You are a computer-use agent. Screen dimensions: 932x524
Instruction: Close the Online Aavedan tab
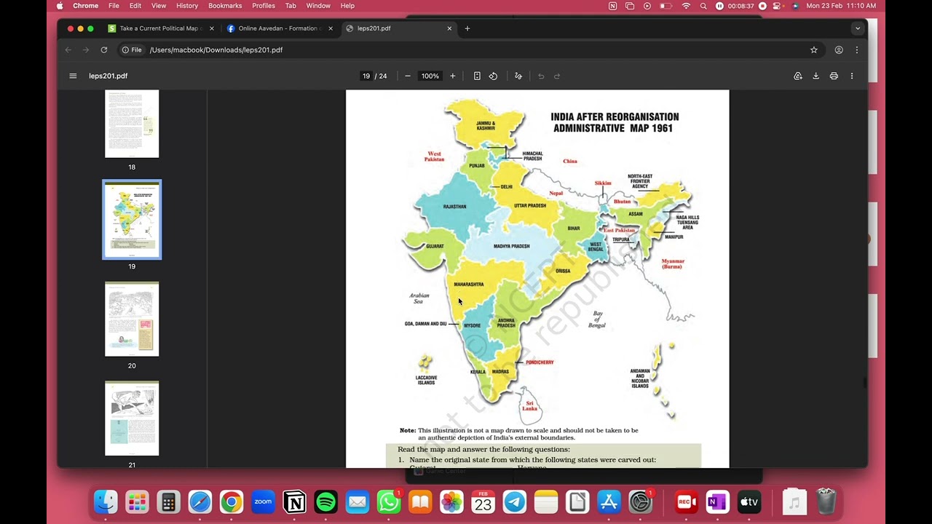click(331, 28)
